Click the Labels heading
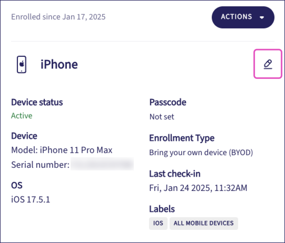285x243 pixels. point(162,209)
